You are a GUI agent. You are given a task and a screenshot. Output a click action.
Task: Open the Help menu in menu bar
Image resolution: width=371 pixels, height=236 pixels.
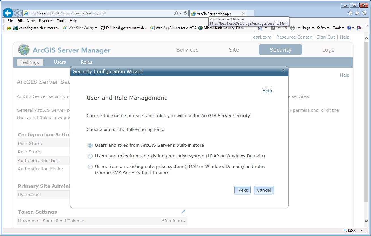(73, 21)
